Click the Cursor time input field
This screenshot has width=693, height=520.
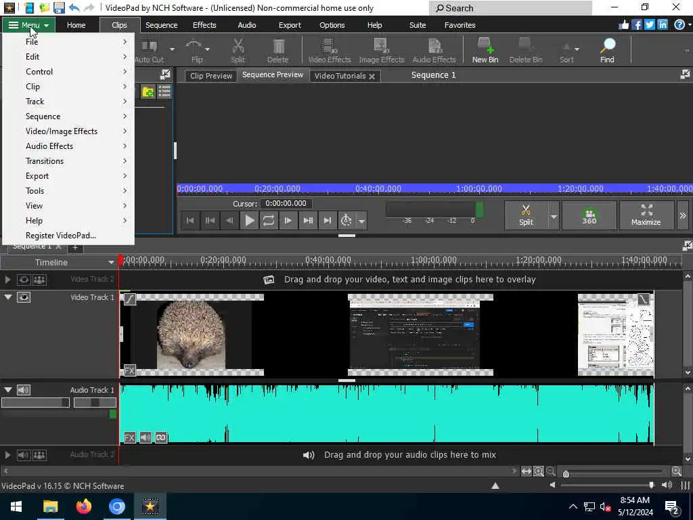(x=286, y=203)
